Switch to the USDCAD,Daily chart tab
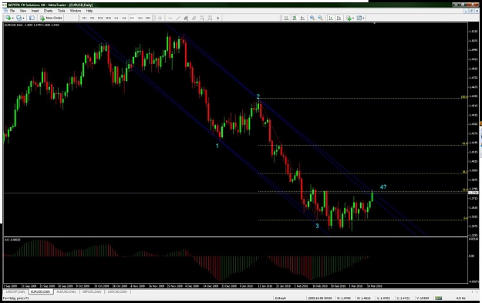Screen dimensions: 482x303 (117, 291)
